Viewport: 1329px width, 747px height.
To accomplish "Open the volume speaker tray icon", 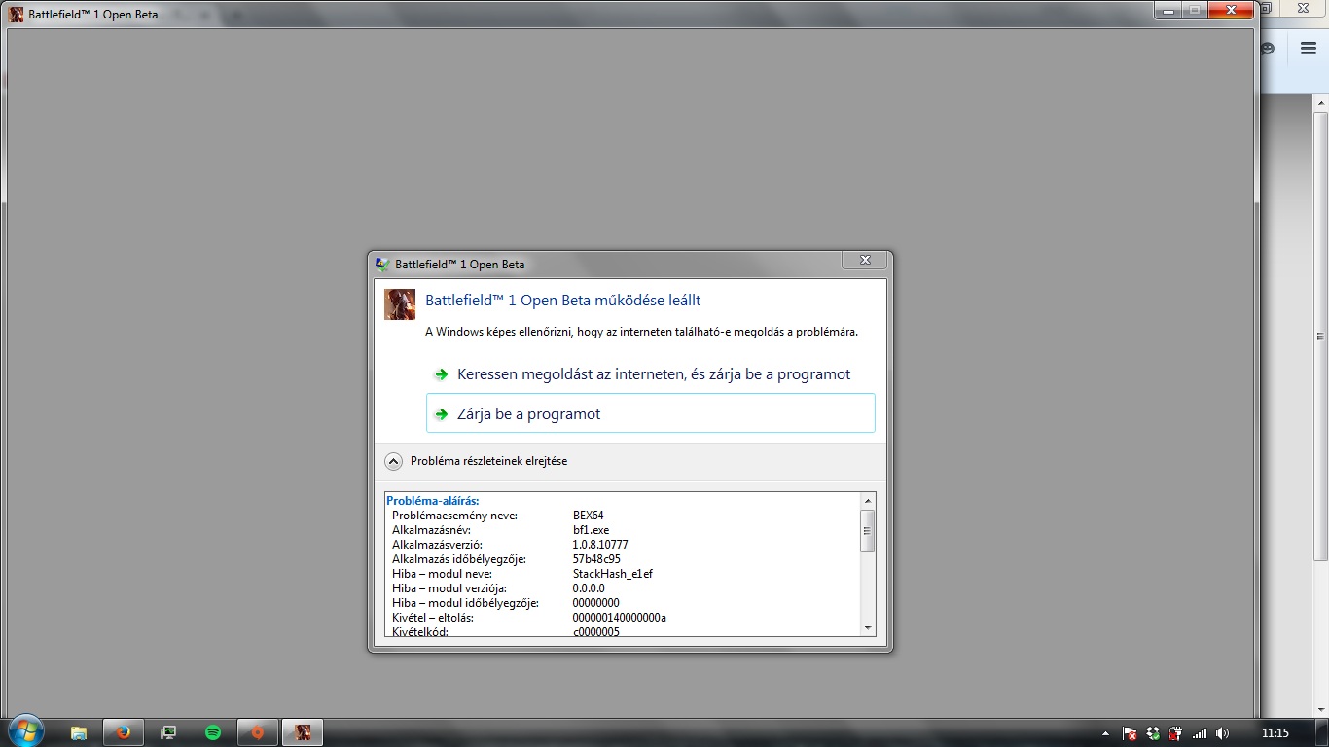I will click(1222, 733).
